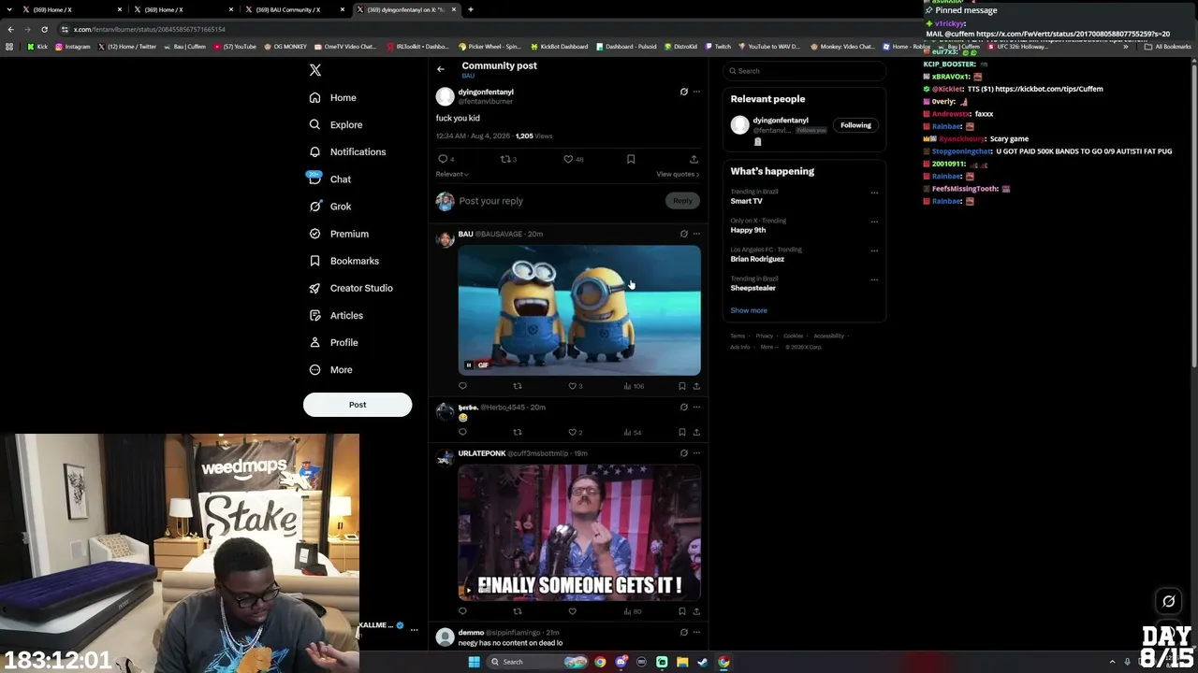Open a new browser tab
1198x673 pixels.
pos(471,9)
